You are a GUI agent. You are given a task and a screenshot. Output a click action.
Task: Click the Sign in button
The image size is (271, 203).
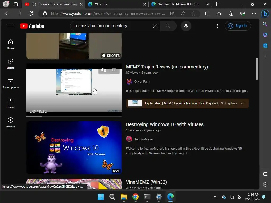tap(238, 26)
